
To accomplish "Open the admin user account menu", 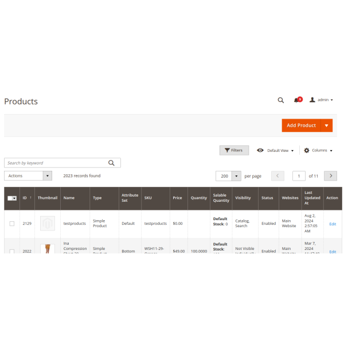I will coord(322,100).
